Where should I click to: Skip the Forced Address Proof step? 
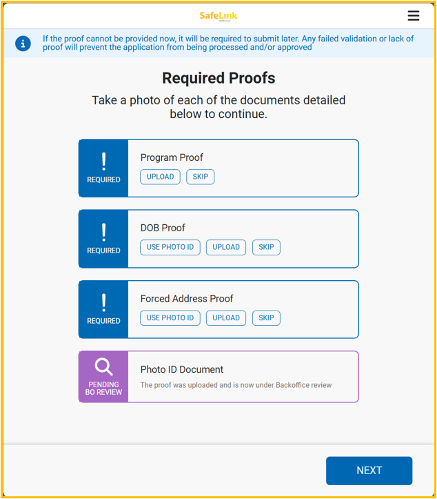[x=266, y=318]
